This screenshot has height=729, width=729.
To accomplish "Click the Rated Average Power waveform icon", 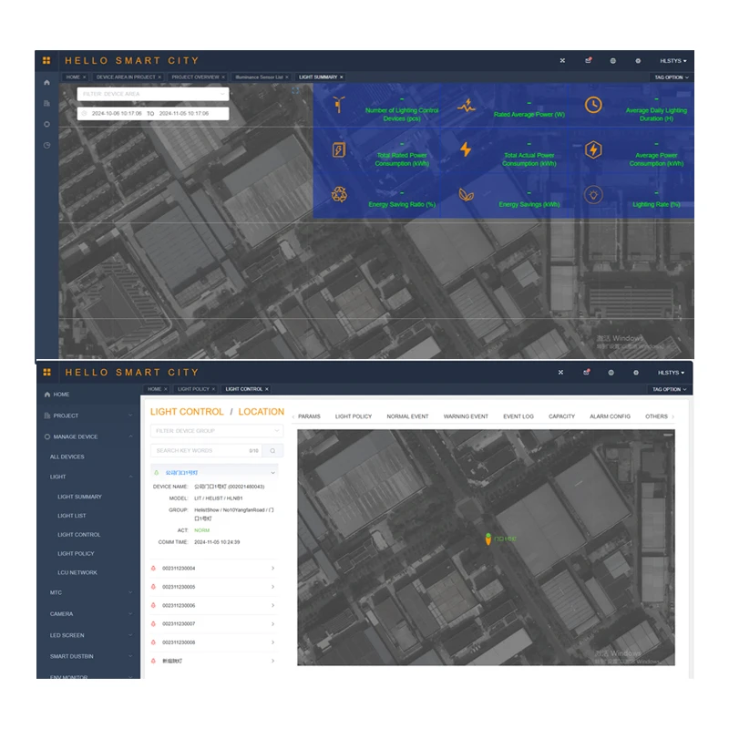I will coord(466,105).
